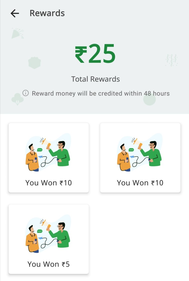Screen dimensions: 189x281
Task: Tap the info icon beside the reward note
Action: [25, 93]
